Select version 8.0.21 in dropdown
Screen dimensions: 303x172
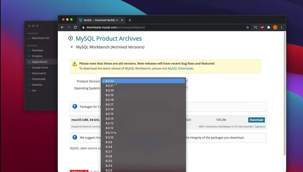click(143, 85)
